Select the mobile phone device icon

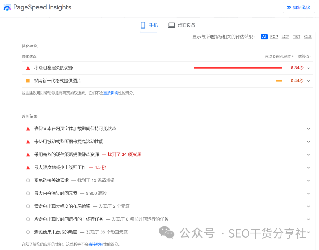tap(143, 25)
